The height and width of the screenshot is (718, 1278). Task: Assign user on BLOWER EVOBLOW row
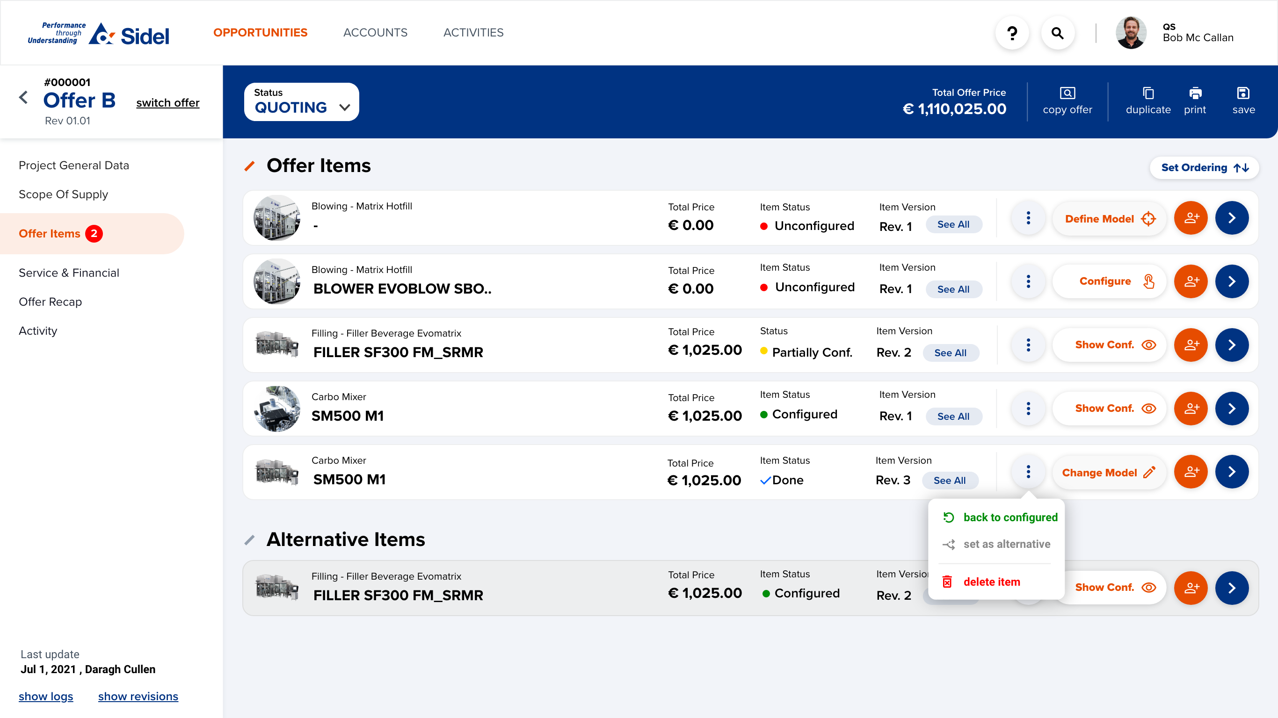[1190, 281]
